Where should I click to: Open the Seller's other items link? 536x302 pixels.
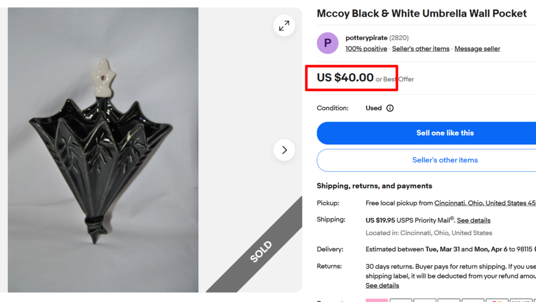click(421, 49)
